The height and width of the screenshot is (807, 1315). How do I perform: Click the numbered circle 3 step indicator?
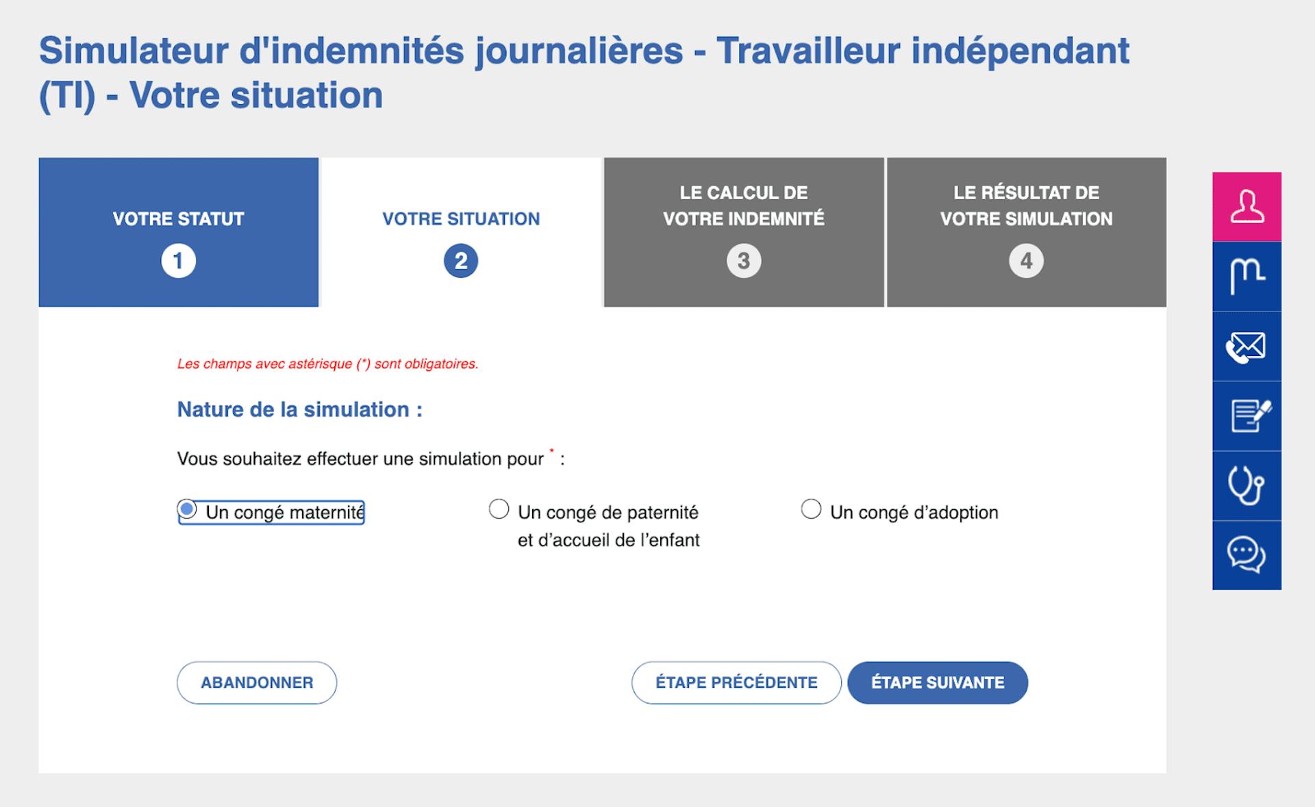(744, 261)
